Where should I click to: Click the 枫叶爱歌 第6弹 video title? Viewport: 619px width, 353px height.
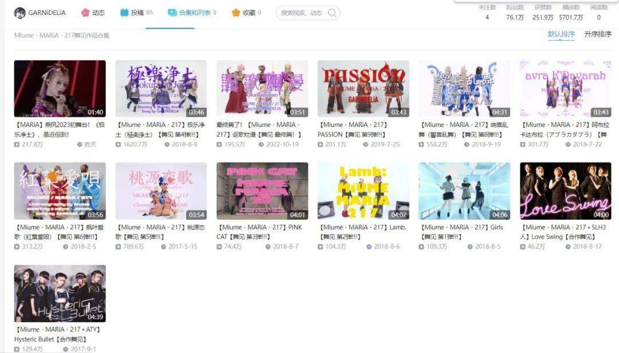coord(59,232)
